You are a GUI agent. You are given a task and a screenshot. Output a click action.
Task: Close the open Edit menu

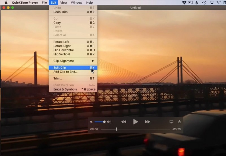tap(53, 3)
